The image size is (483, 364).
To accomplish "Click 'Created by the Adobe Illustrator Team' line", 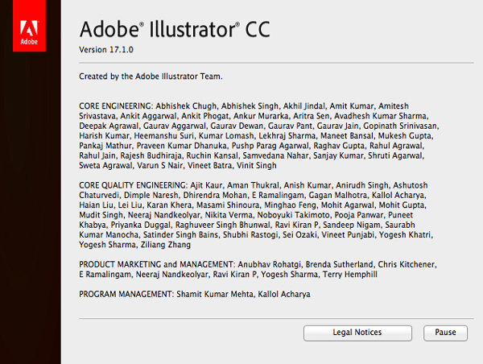I will tap(151, 77).
